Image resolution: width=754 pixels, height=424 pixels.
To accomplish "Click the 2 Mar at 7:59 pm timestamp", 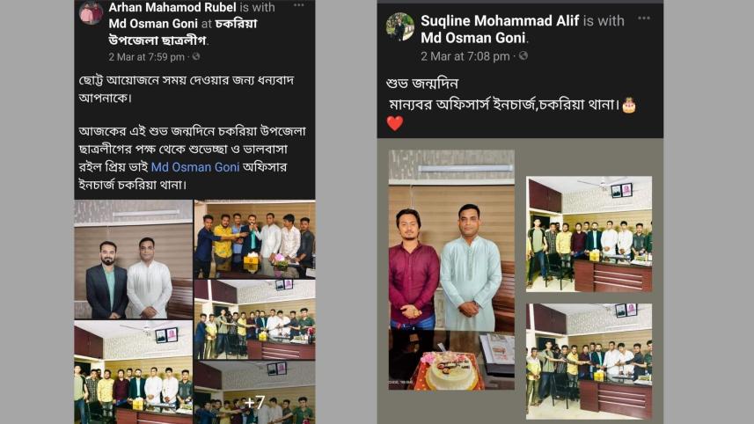I will pos(147,56).
